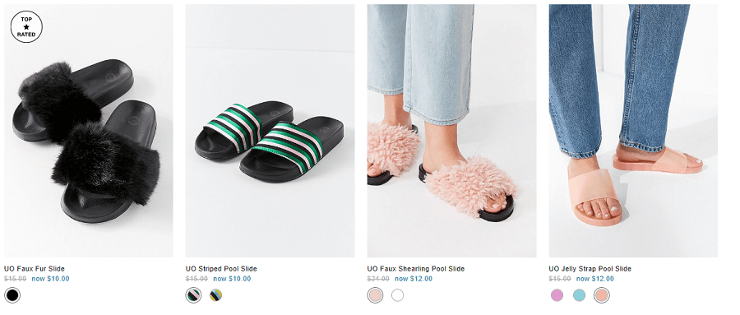Pick the peach swatch for Jelly Strap Slide
740x315 pixels.
602,295
